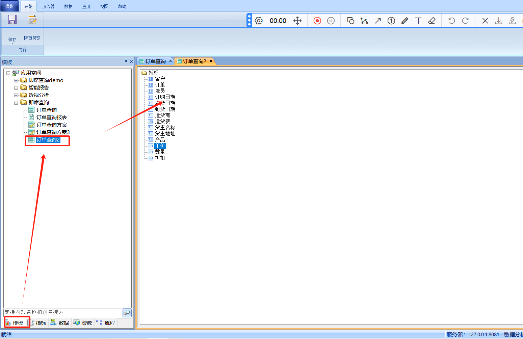Start recording with the red record button
The height and width of the screenshot is (339, 523).
click(x=317, y=21)
